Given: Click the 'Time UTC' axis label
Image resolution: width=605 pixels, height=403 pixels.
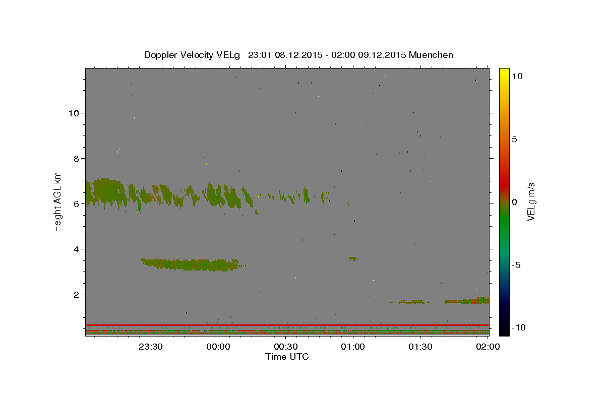Looking at the screenshot, I should pos(287,357).
